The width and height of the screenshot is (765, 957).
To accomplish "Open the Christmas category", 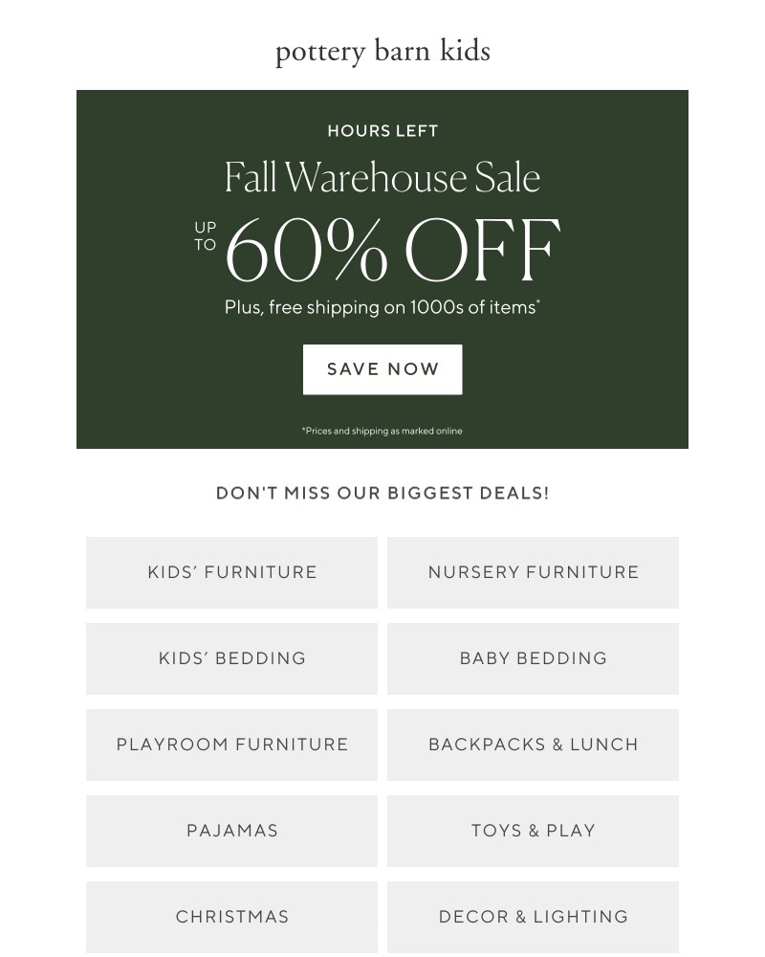I will click(x=232, y=916).
